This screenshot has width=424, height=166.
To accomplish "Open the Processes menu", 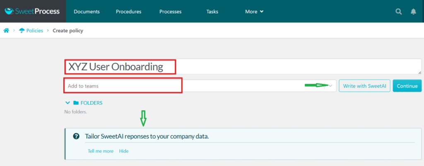I will click(170, 12).
